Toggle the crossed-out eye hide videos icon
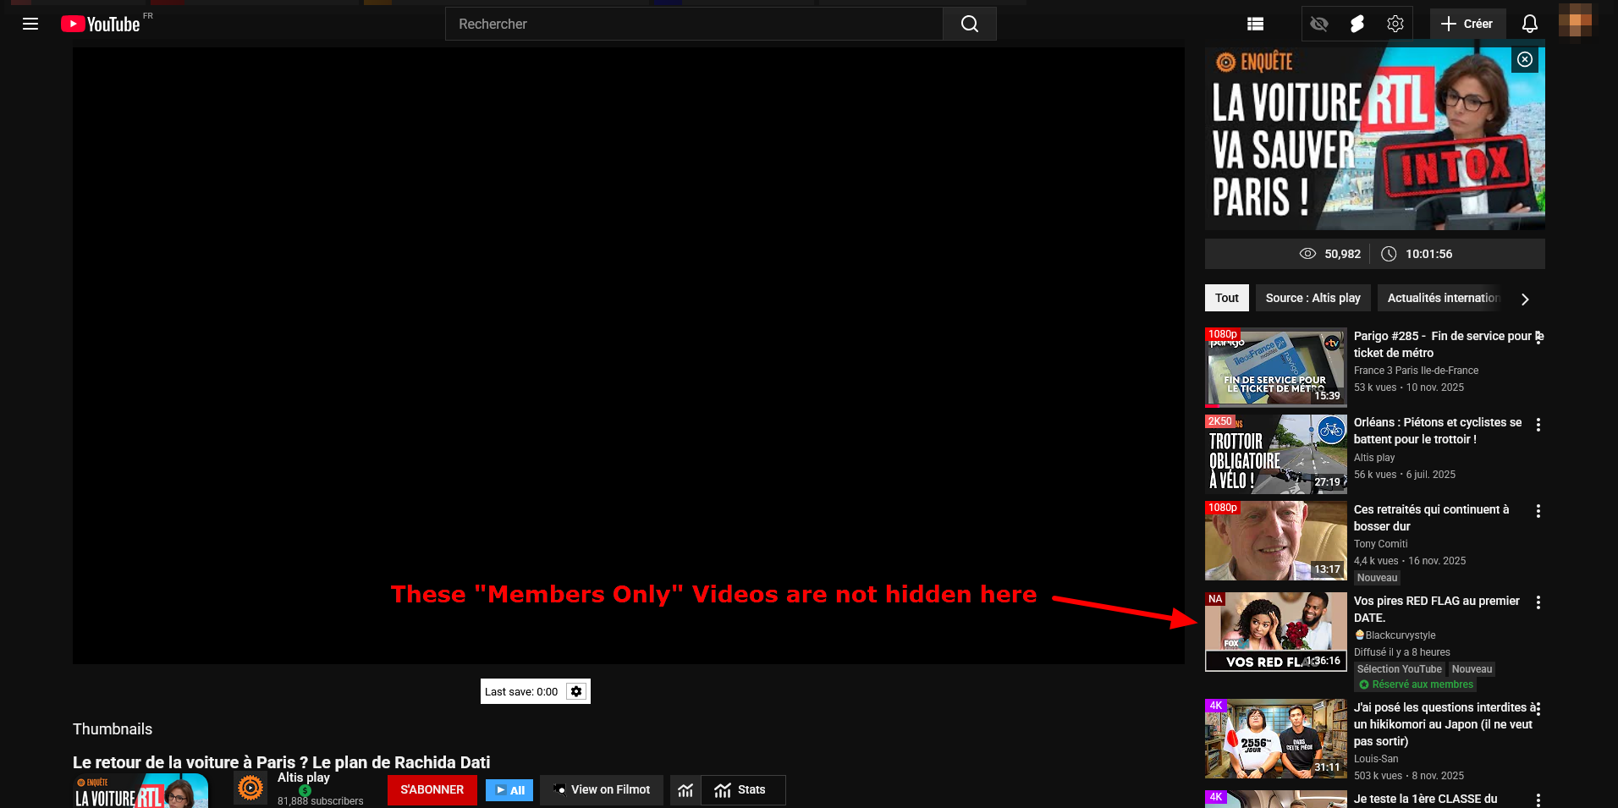This screenshot has height=808, width=1618. tap(1318, 24)
